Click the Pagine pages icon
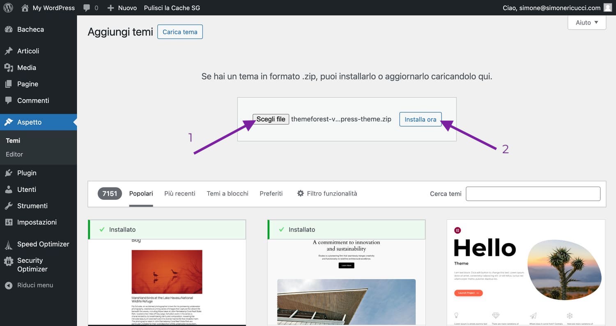Screen dimensions: 616x326 9,84
